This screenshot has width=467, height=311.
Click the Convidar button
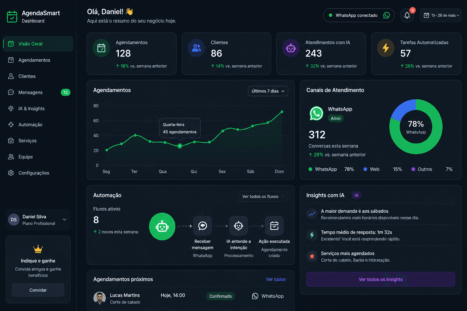[38, 290]
